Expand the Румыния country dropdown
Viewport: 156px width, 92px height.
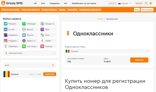point(107,51)
